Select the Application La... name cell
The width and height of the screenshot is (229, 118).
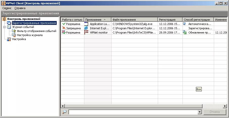coord(100,24)
